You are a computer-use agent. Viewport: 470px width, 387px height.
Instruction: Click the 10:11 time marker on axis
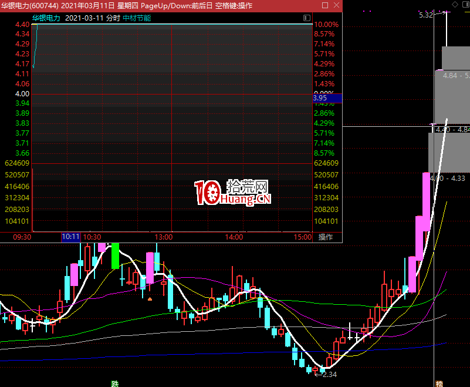[70, 237]
